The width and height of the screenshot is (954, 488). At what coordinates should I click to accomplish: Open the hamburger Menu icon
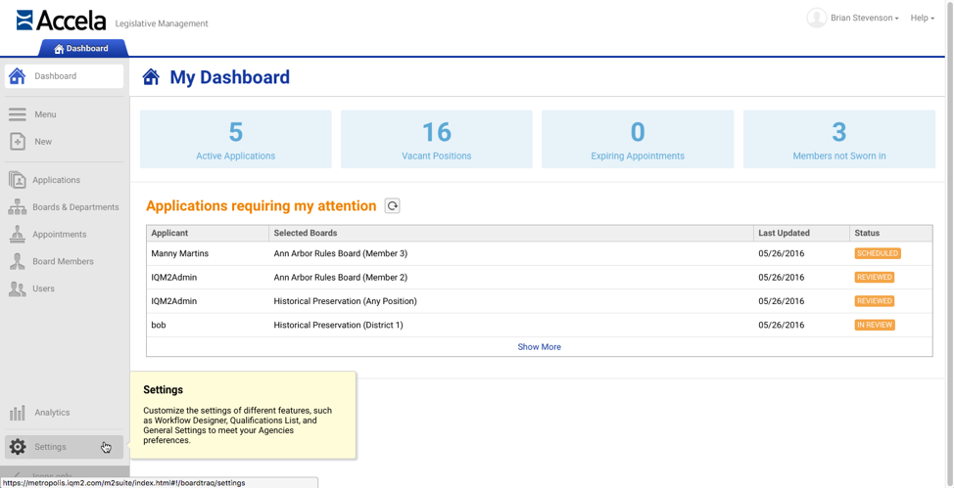17,114
